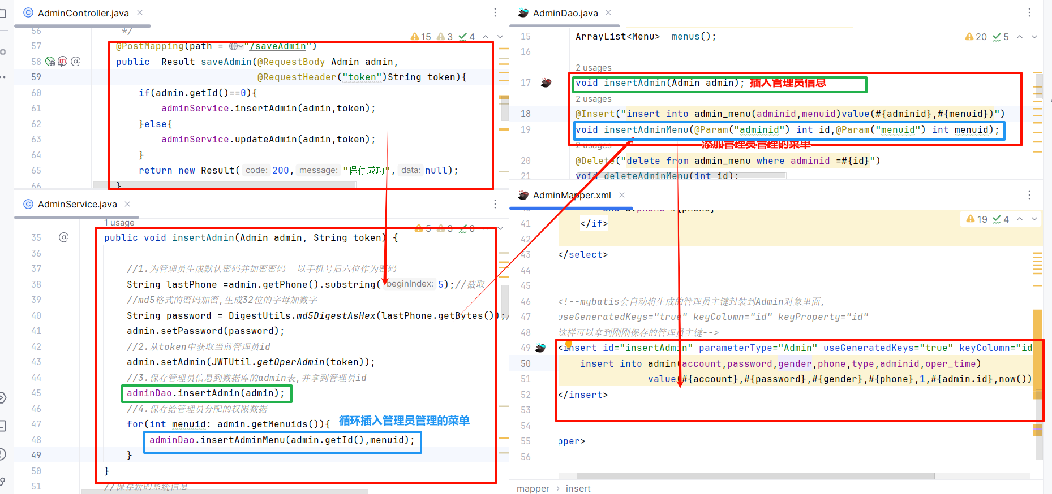Image resolution: width=1052 pixels, height=494 pixels.
Task: Click the 4 typos indicator in AdminController
Action: click(467, 37)
